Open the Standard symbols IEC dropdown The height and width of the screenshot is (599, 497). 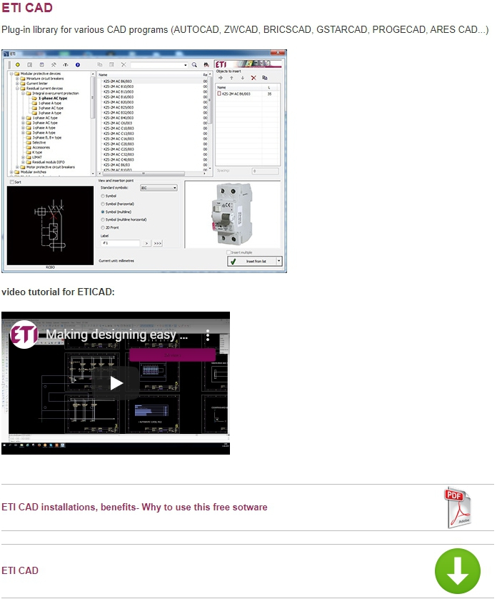[159, 187]
